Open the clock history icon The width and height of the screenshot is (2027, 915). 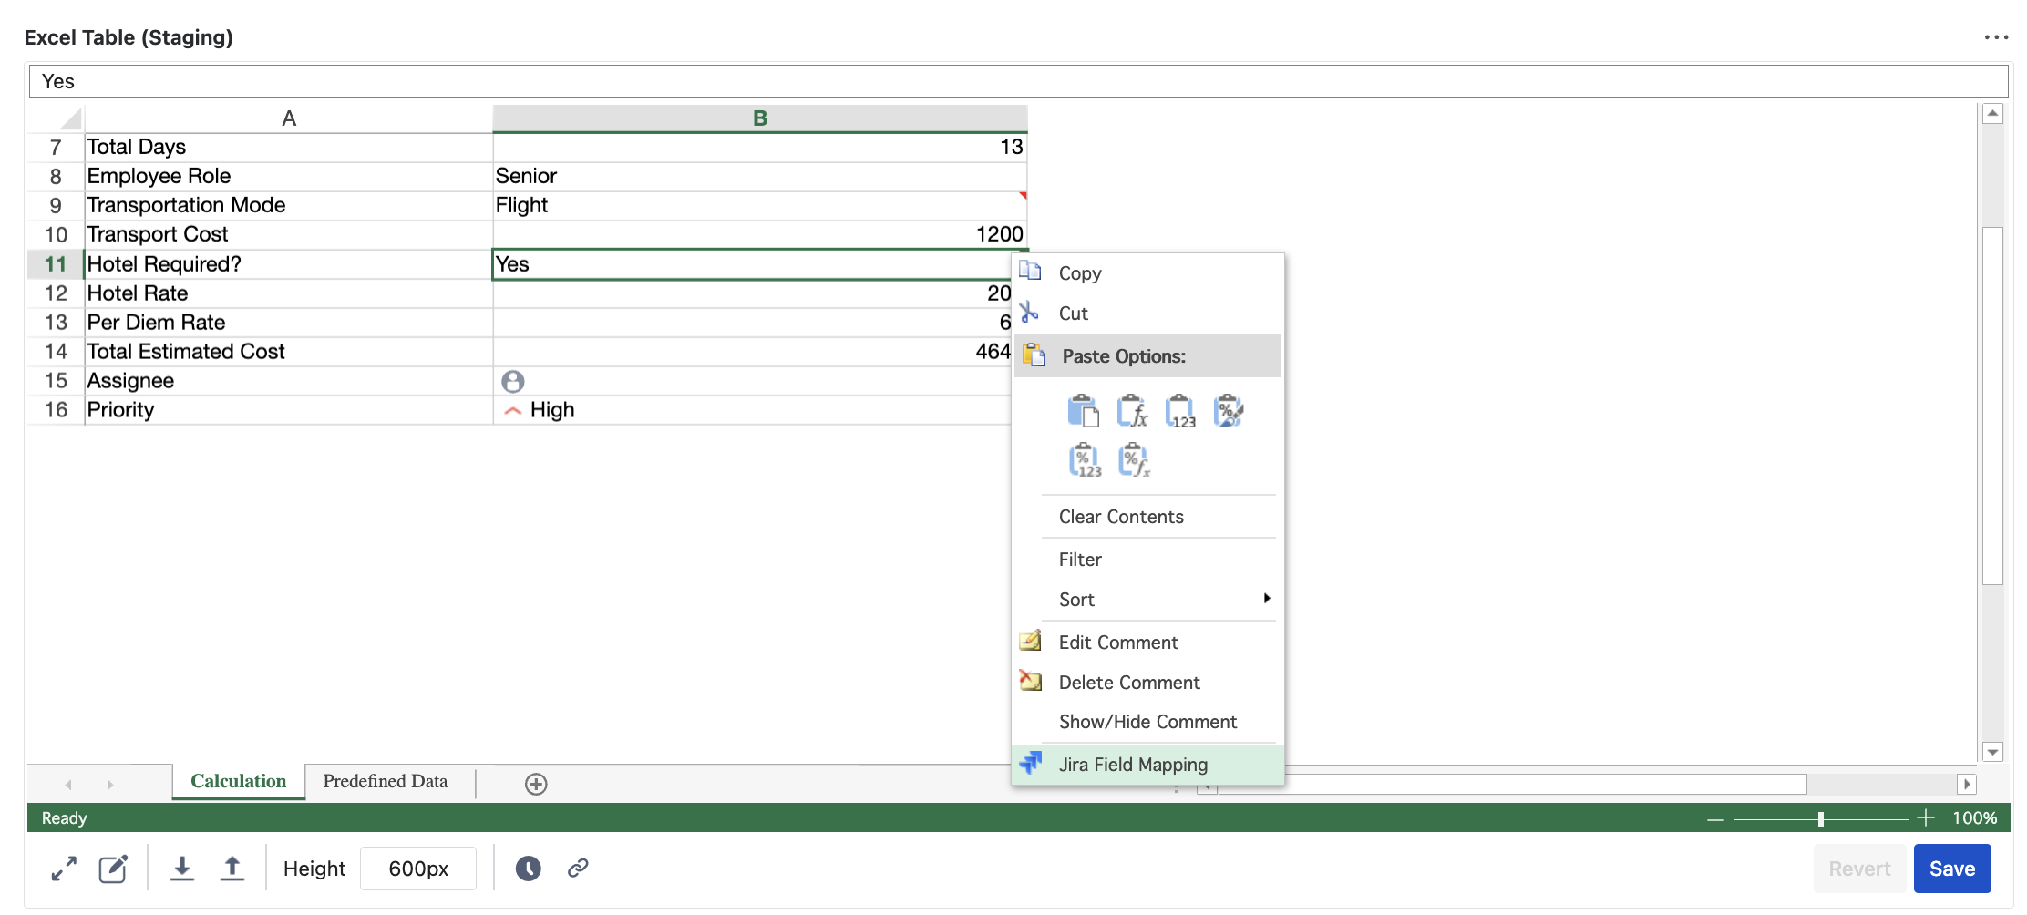pos(528,869)
